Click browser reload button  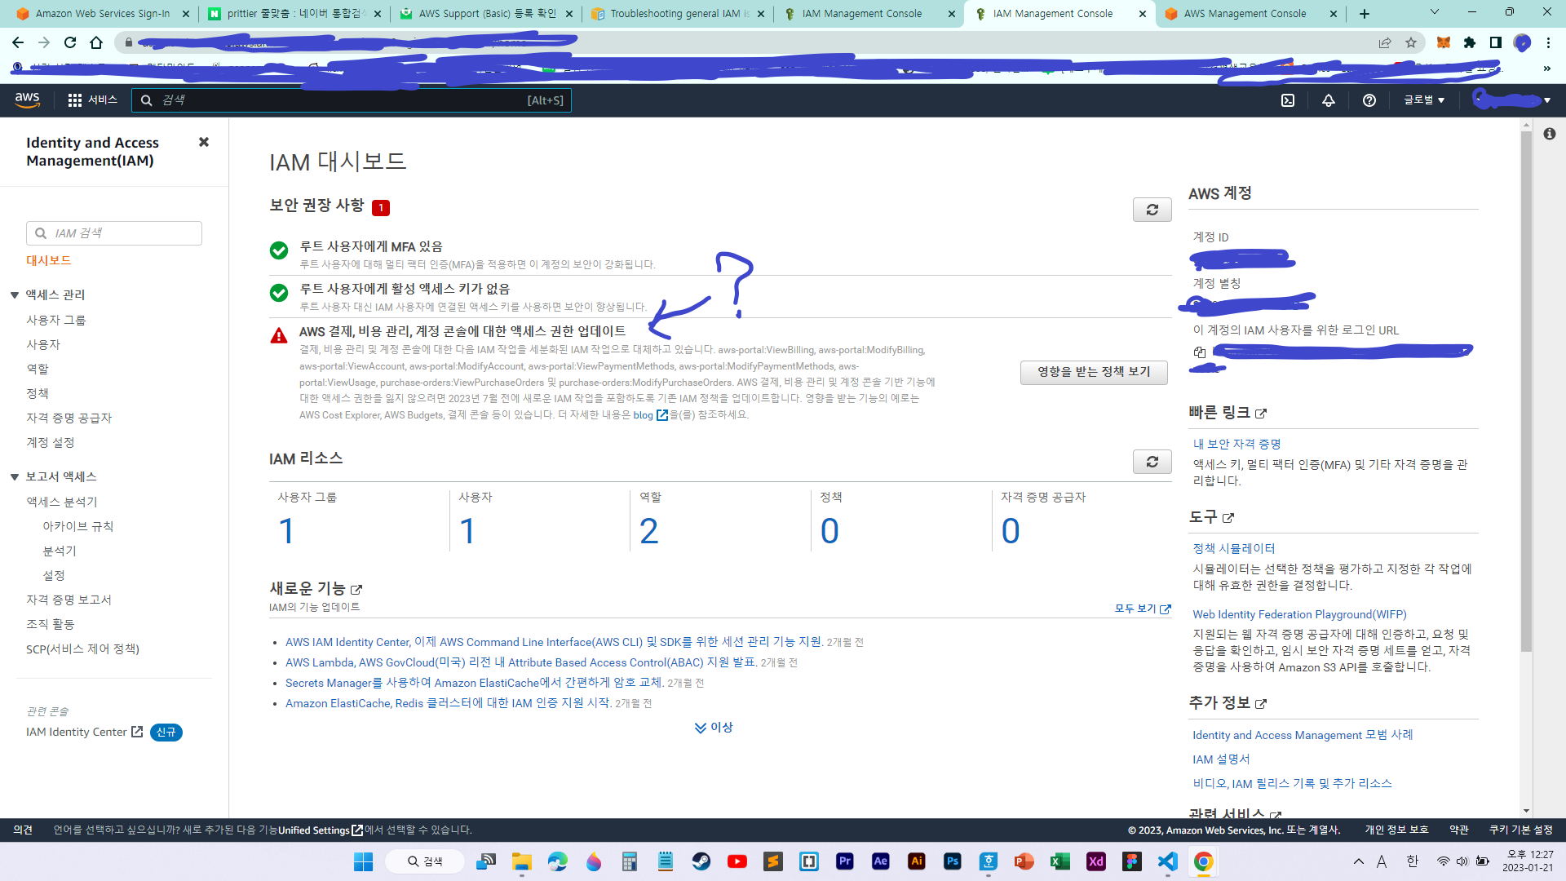pyautogui.click(x=70, y=42)
